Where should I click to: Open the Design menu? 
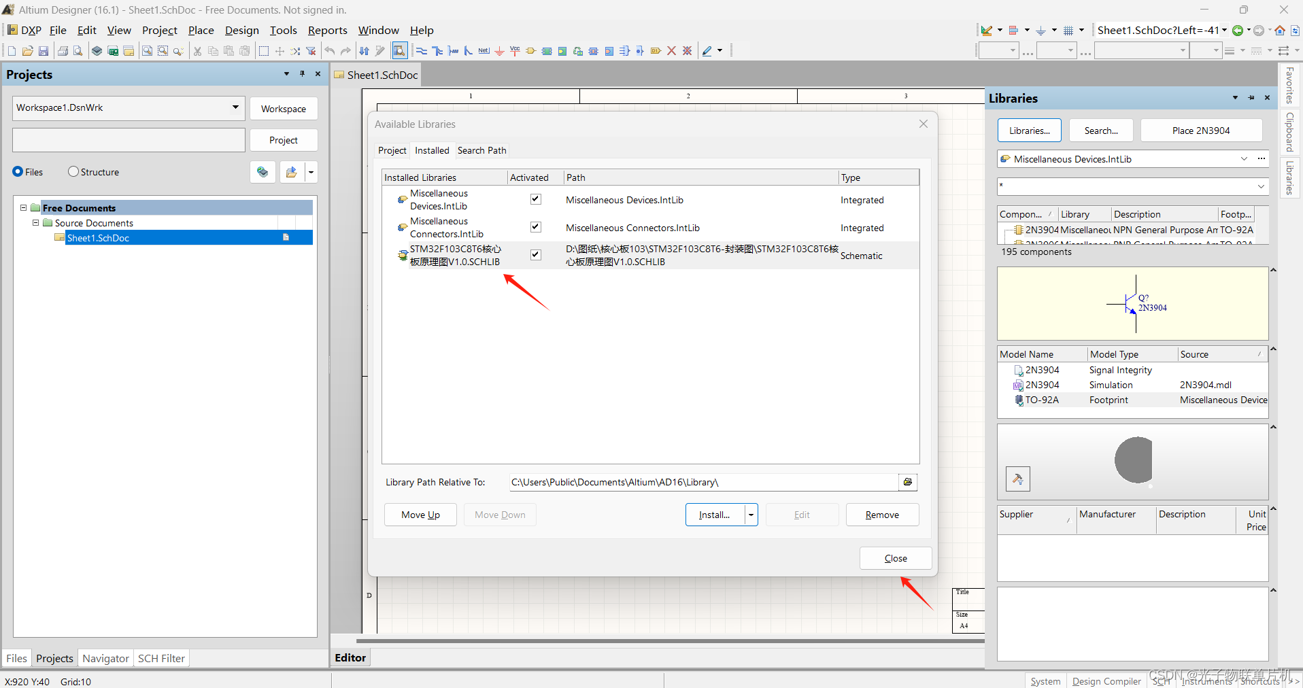pos(242,31)
